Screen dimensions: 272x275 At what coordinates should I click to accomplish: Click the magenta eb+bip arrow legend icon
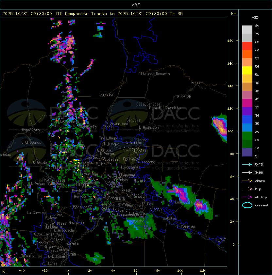point(247,197)
